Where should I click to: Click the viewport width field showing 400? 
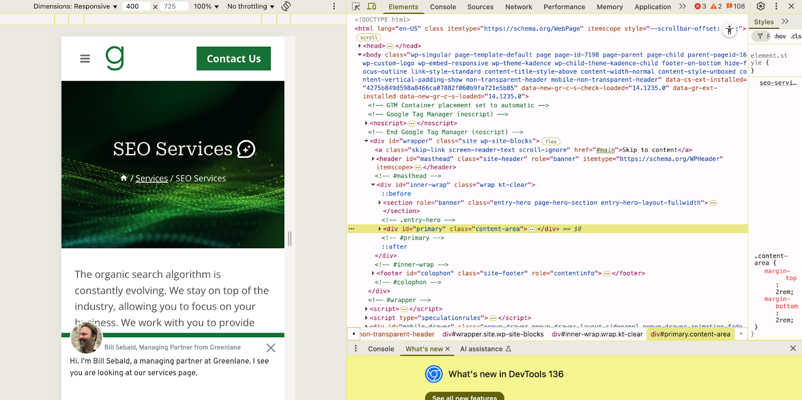click(136, 7)
